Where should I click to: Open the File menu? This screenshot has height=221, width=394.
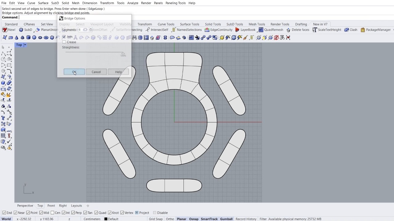point(4,3)
